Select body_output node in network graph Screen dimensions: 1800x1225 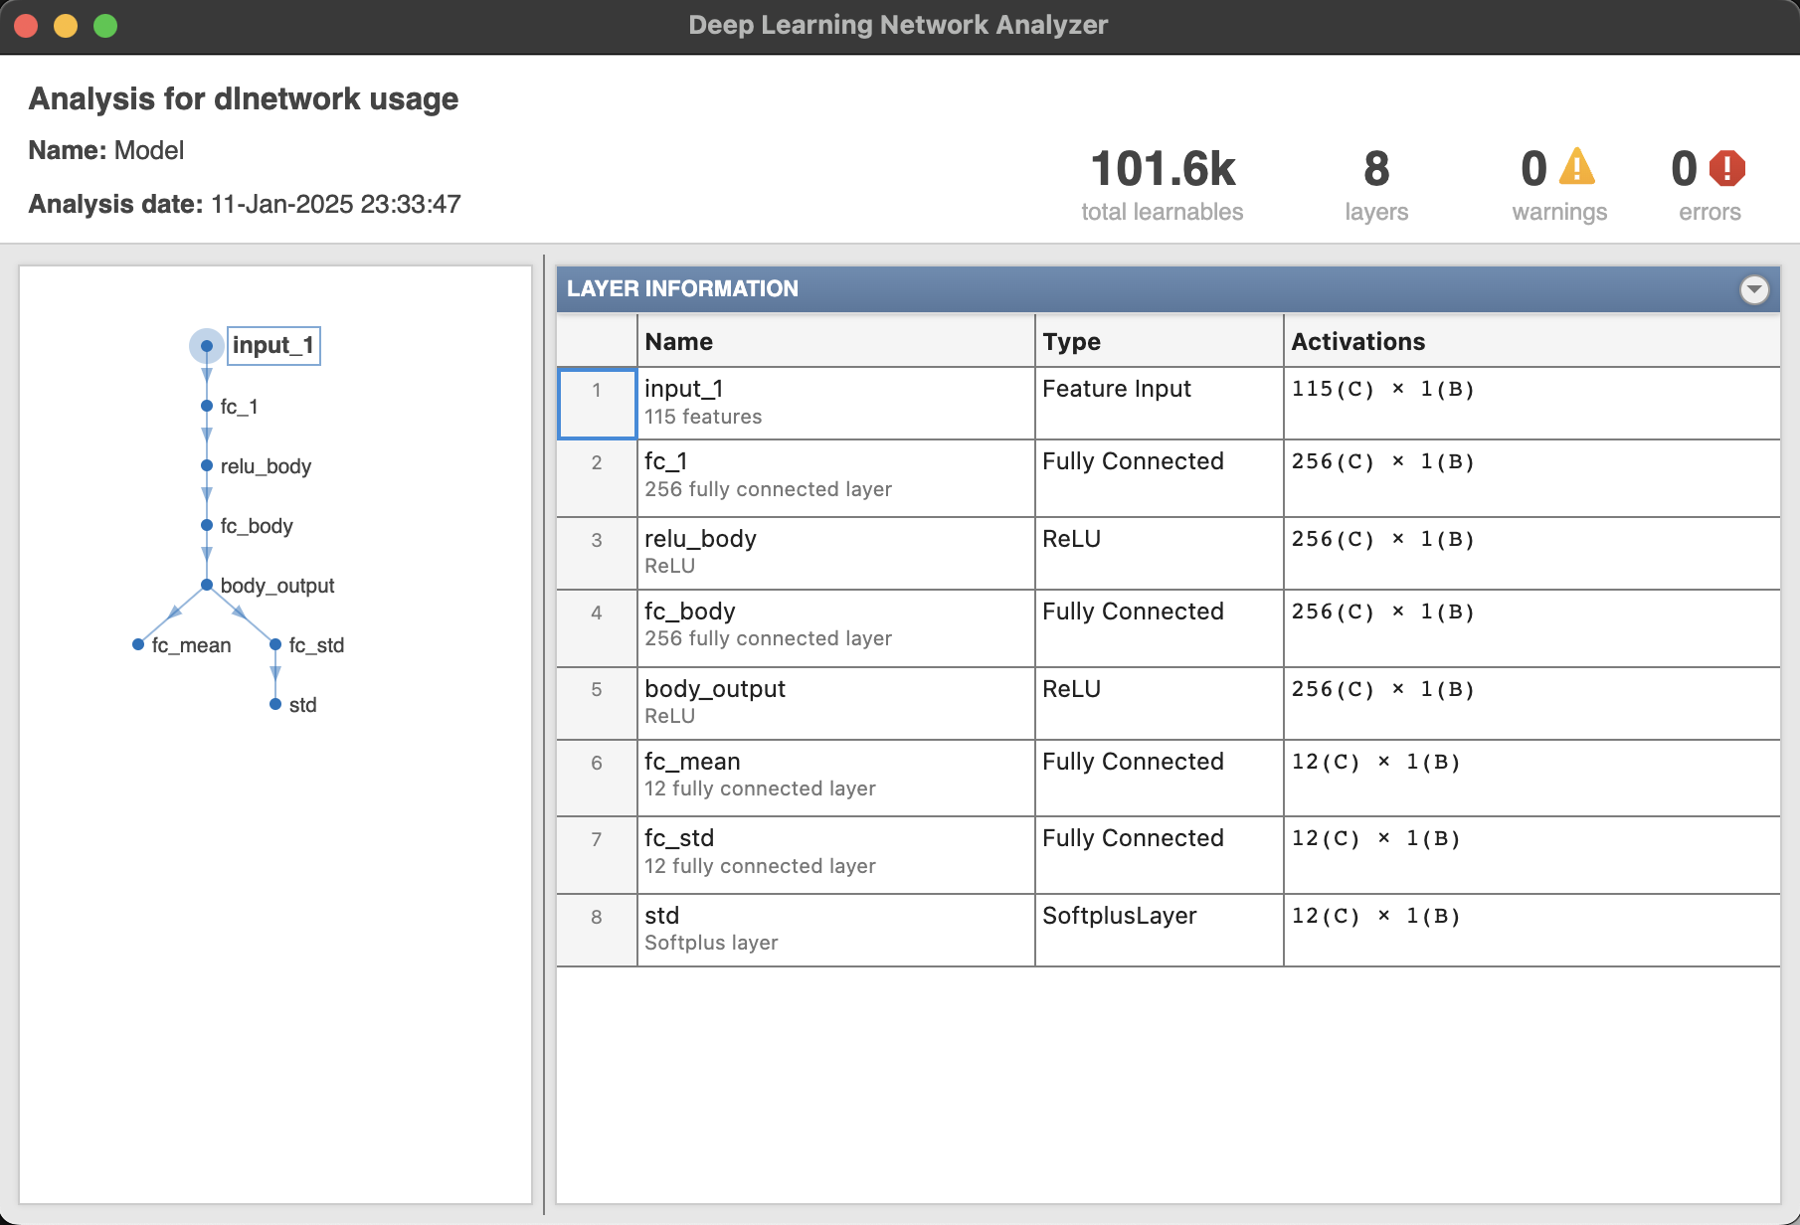tap(207, 585)
